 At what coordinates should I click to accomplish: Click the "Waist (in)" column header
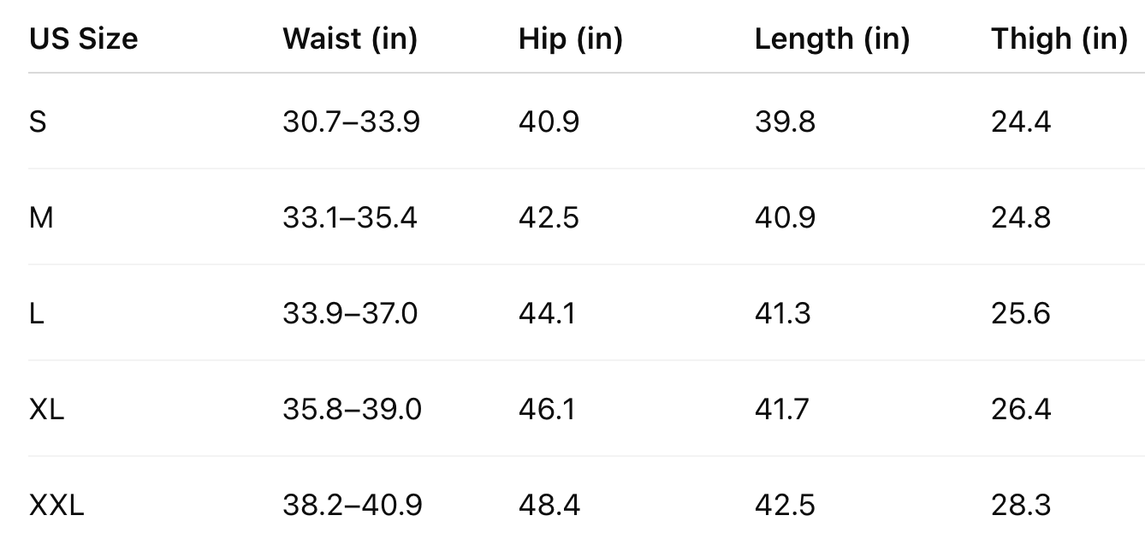point(350,39)
